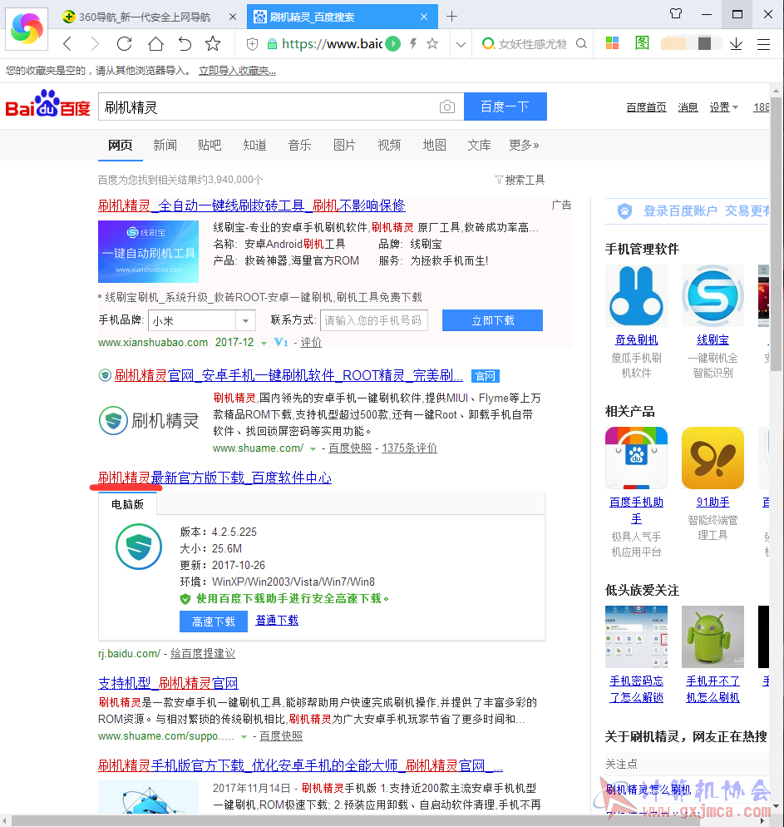The height and width of the screenshot is (827, 784).
Task: Go back with the browser back arrow
Action: tap(67, 43)
